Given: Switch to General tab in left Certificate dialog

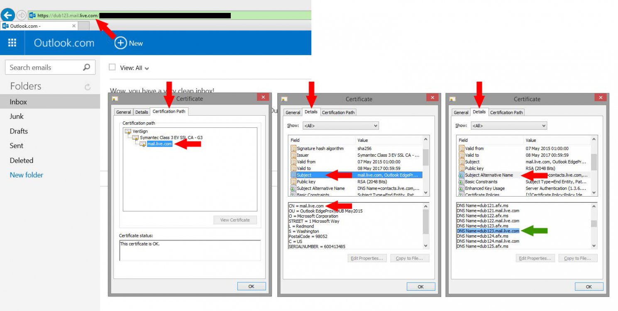Looking at the screenshot, I should (x=124, y=112).
